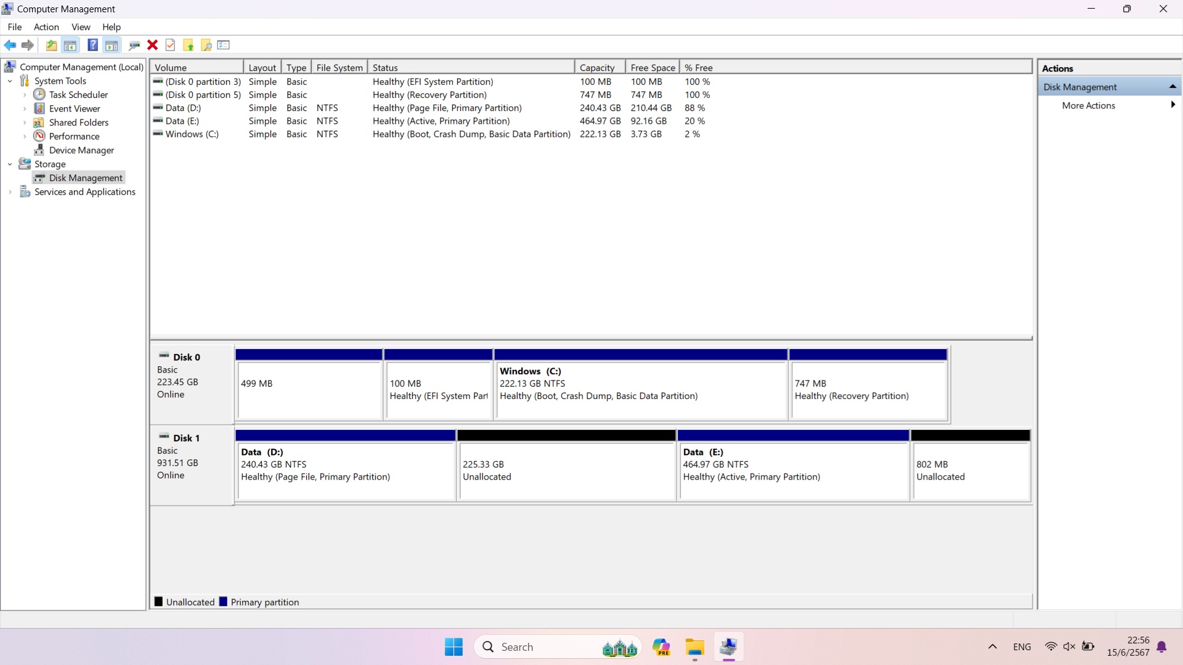Toggle the Show/Hide Console Tree button
The height and width of the screenshot is (665, 1183).
click(70, 45)
